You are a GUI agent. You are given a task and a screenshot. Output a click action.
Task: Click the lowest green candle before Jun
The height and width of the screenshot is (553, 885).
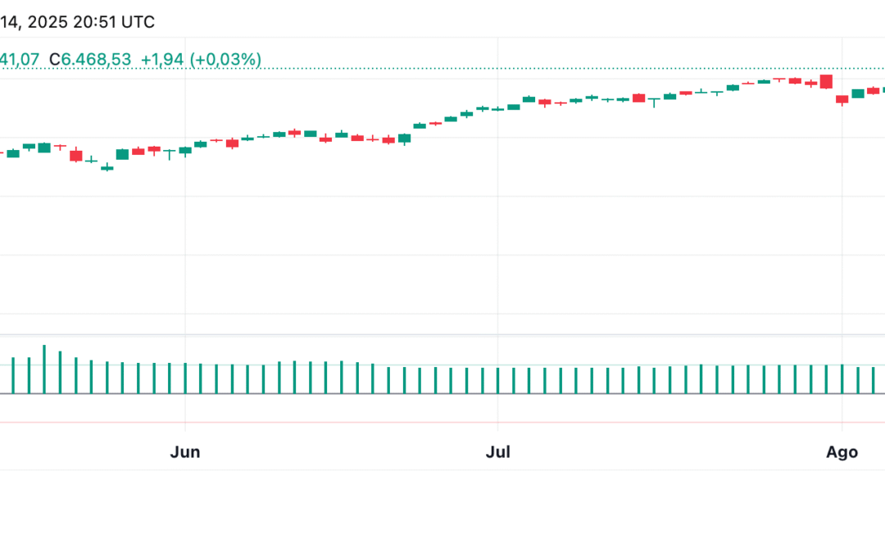point(107,167)
